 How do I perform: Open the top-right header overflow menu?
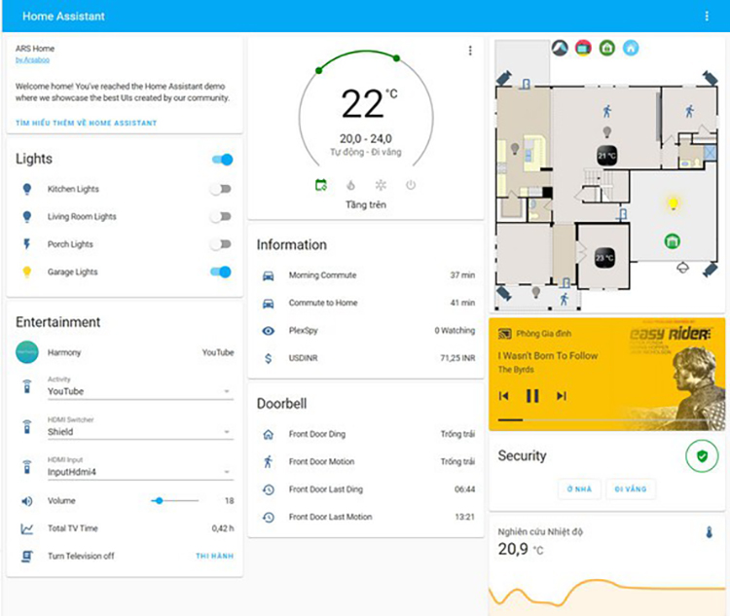(707, 17)
